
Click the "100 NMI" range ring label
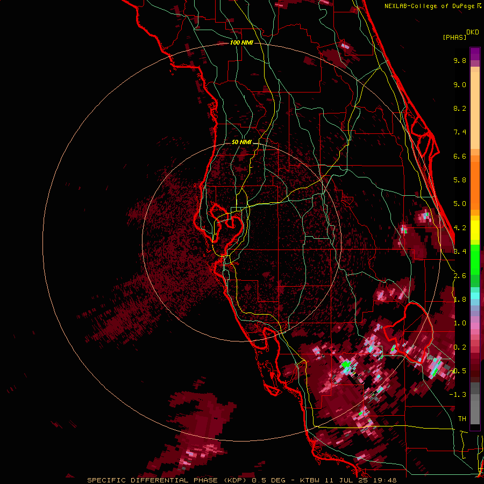click(x=241, y=42)
